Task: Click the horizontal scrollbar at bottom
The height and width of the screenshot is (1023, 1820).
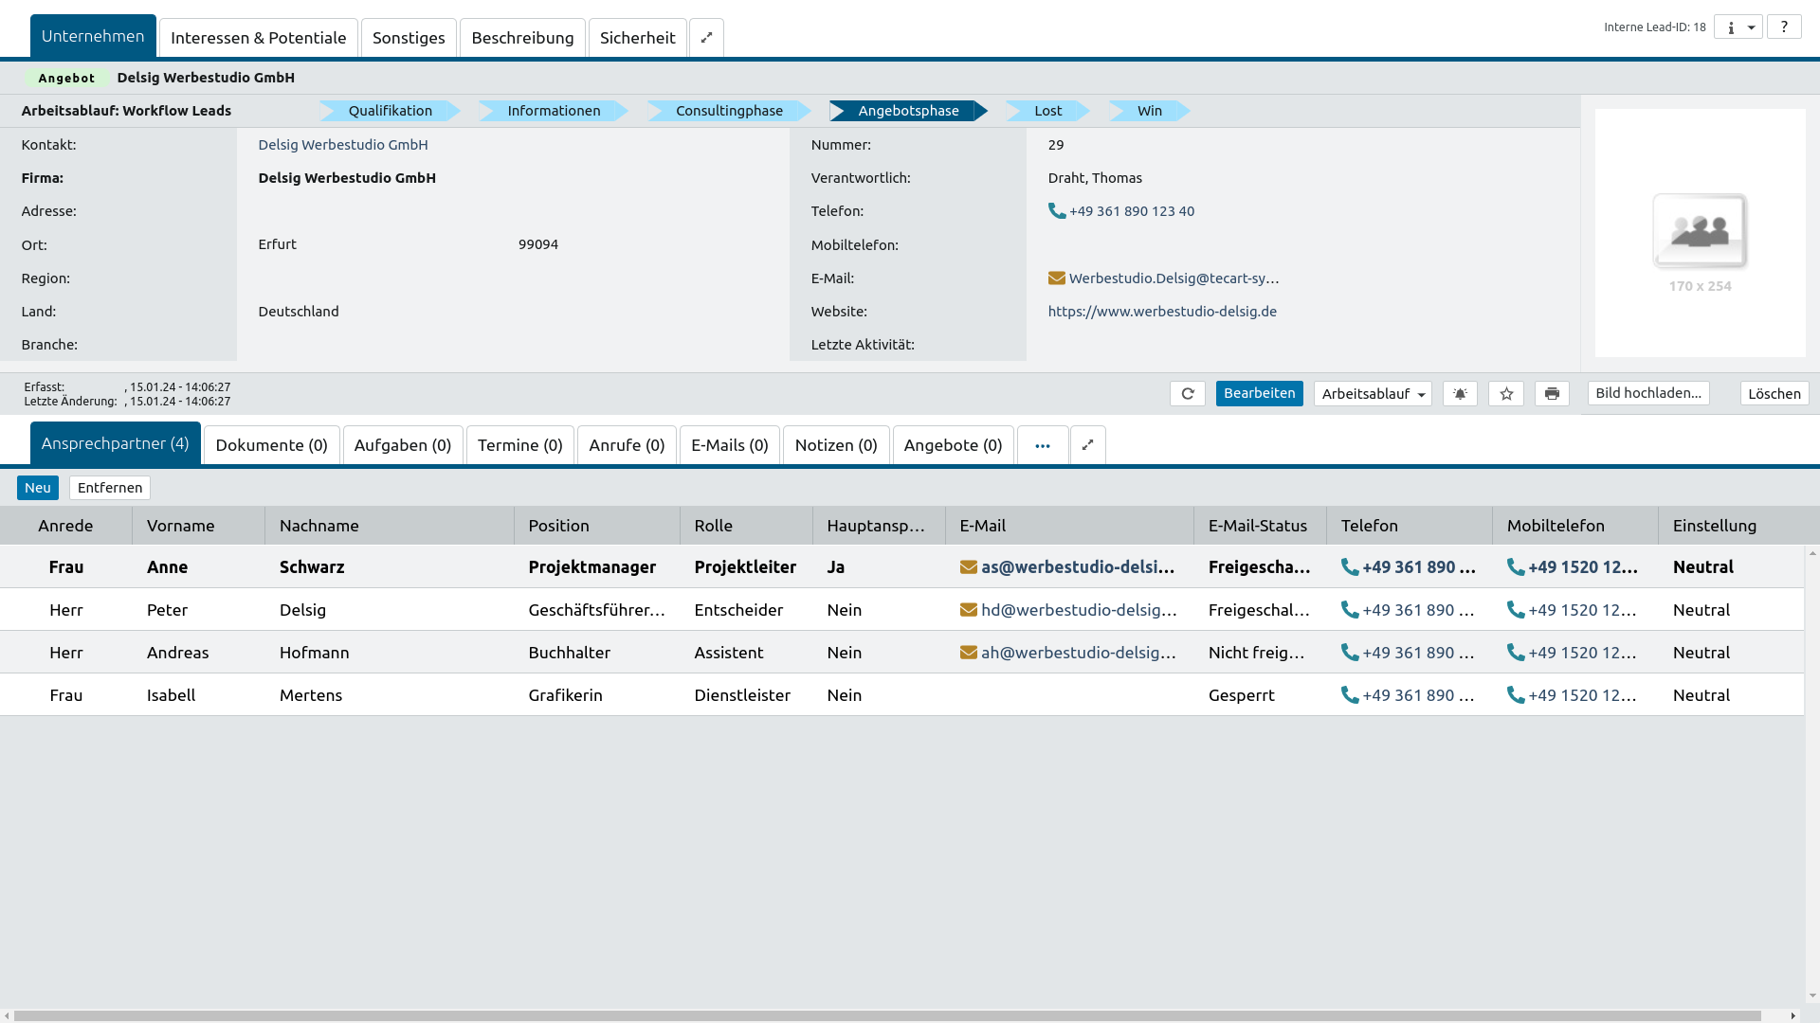Action: pos(886,1015)
